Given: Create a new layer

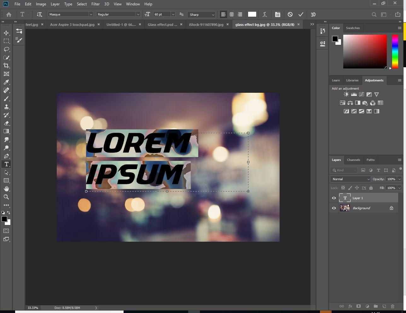Looking at the screenshot, I should pyautogui.click(x=384, y=306).
